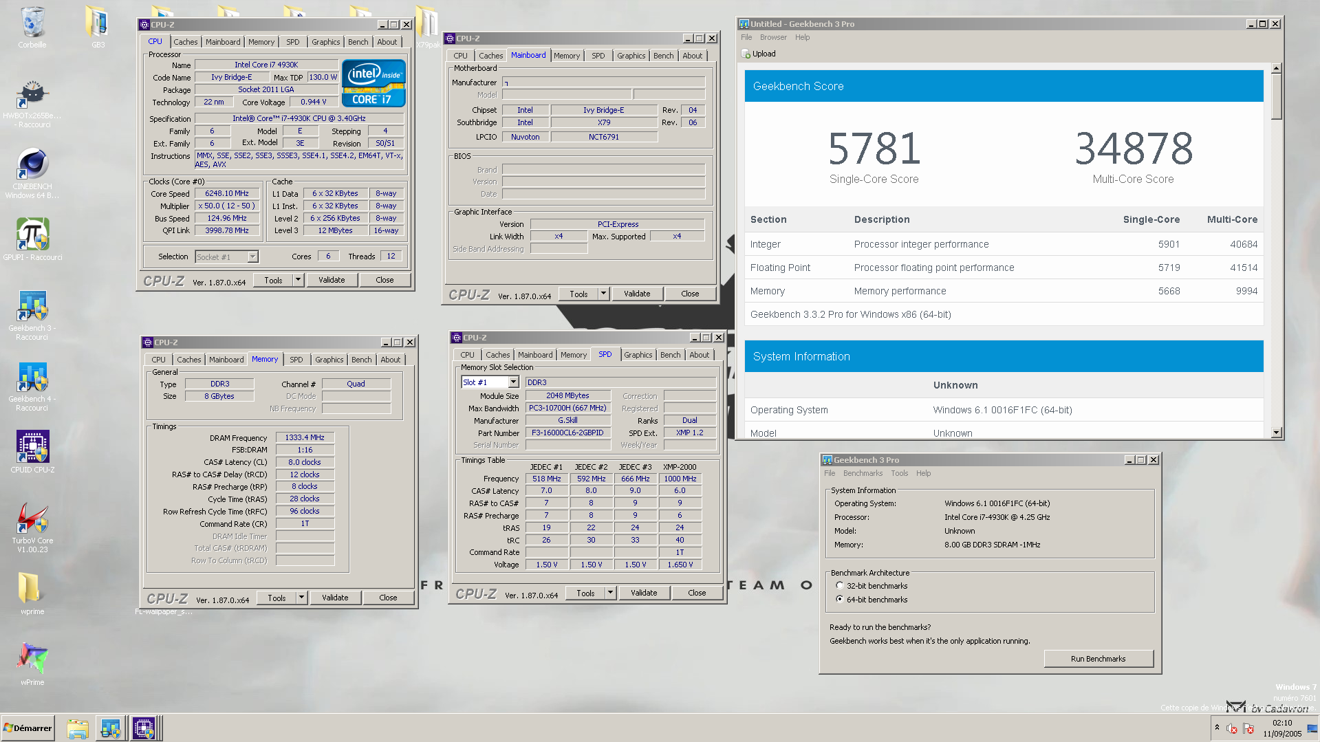Expand Tools arrow in SPD window
Screen dimensions: 1320x742
(610, 593)
